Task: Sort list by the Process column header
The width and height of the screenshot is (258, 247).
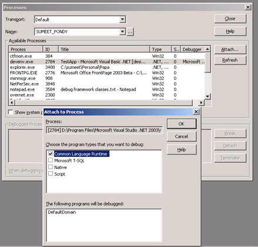Action: click(x=26, y=49)
